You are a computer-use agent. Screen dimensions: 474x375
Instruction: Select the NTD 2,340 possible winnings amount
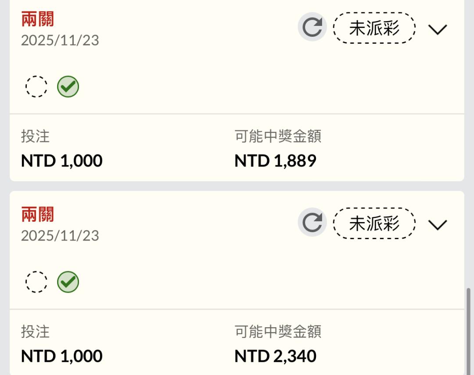(x=275, y=356)
